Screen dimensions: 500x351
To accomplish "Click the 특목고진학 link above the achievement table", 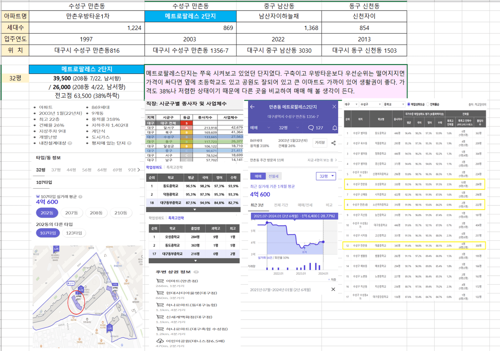I will (175, 167).
